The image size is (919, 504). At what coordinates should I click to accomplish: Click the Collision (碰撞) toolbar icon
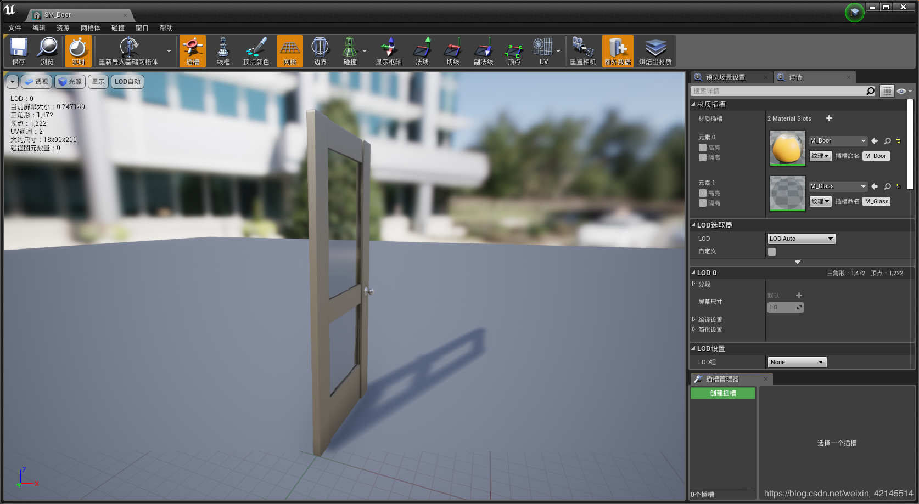(350, 52)
